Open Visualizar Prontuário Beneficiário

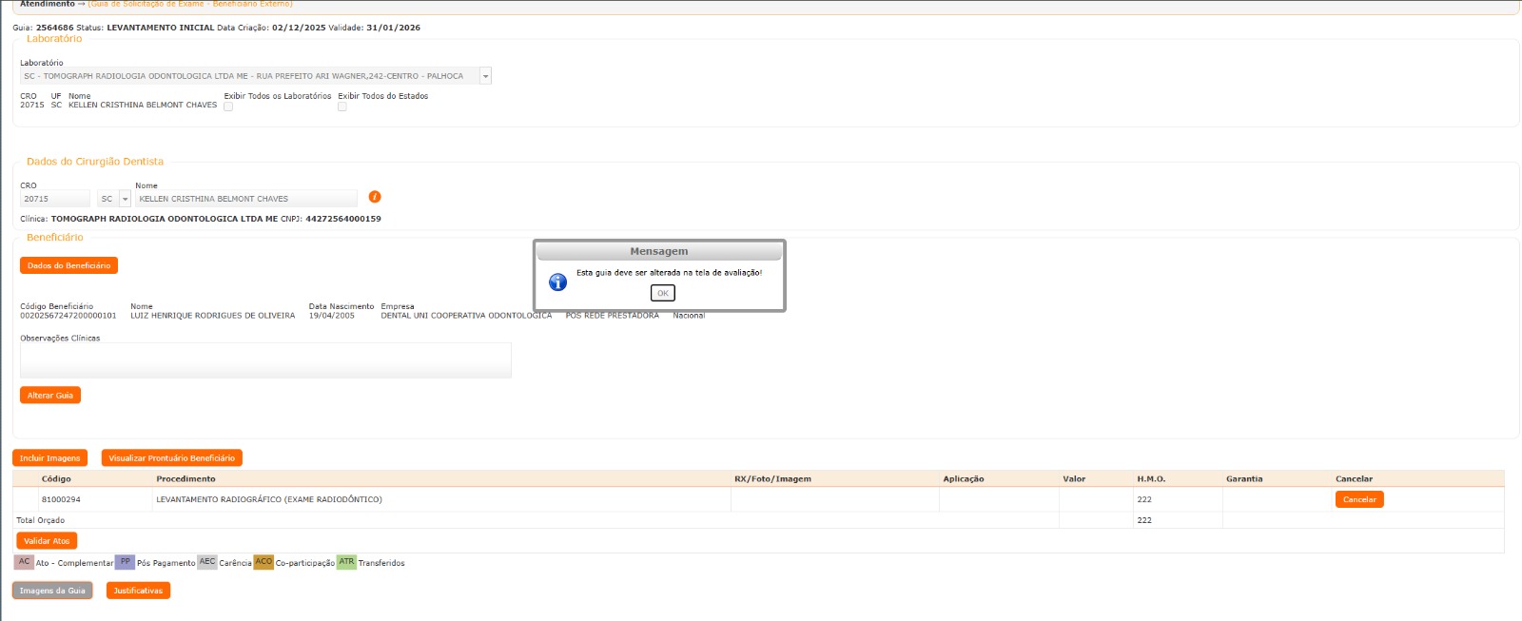click(x=172, y=458)
